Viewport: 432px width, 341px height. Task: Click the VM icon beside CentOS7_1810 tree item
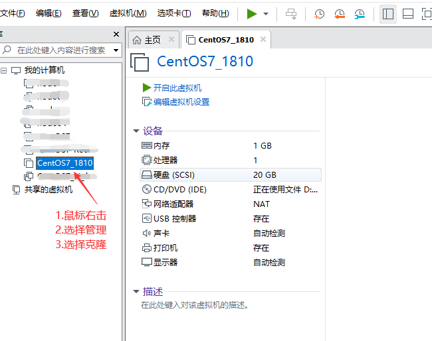pyautogui.click(x=29, y=163)
